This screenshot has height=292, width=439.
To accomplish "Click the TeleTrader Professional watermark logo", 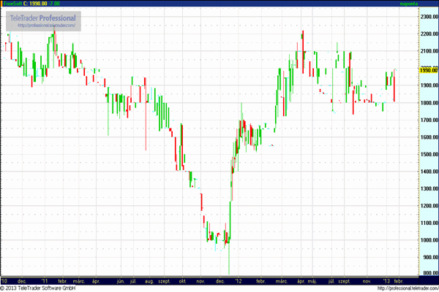I will click(43, 18).
